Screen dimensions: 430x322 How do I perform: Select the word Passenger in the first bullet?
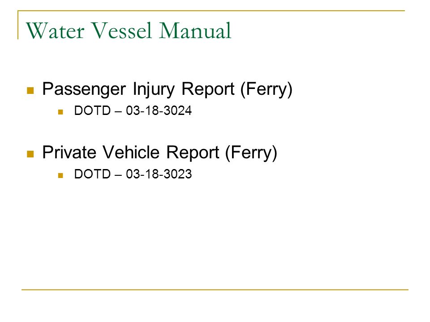pos(84,90)
